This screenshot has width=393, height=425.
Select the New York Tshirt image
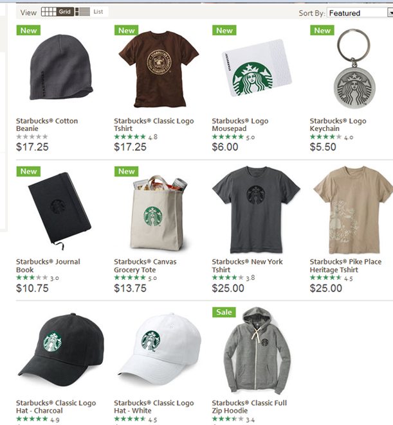coord(256,209)
